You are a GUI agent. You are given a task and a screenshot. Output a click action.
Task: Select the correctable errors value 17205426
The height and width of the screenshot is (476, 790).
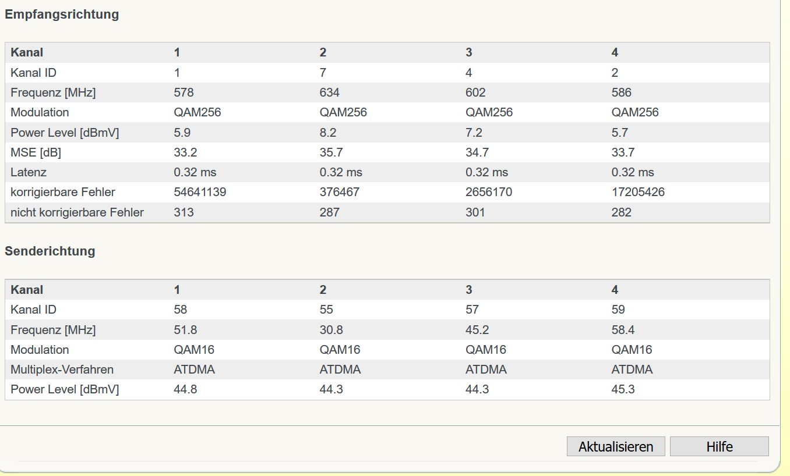coord(638,192)
